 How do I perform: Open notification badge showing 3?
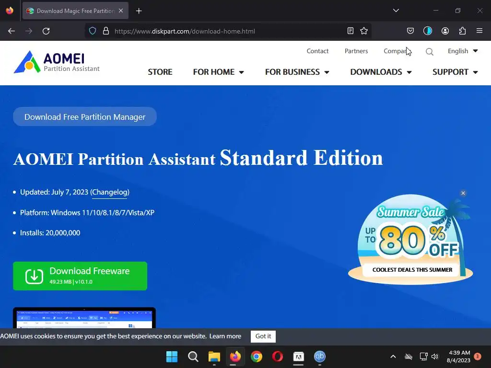478,356
